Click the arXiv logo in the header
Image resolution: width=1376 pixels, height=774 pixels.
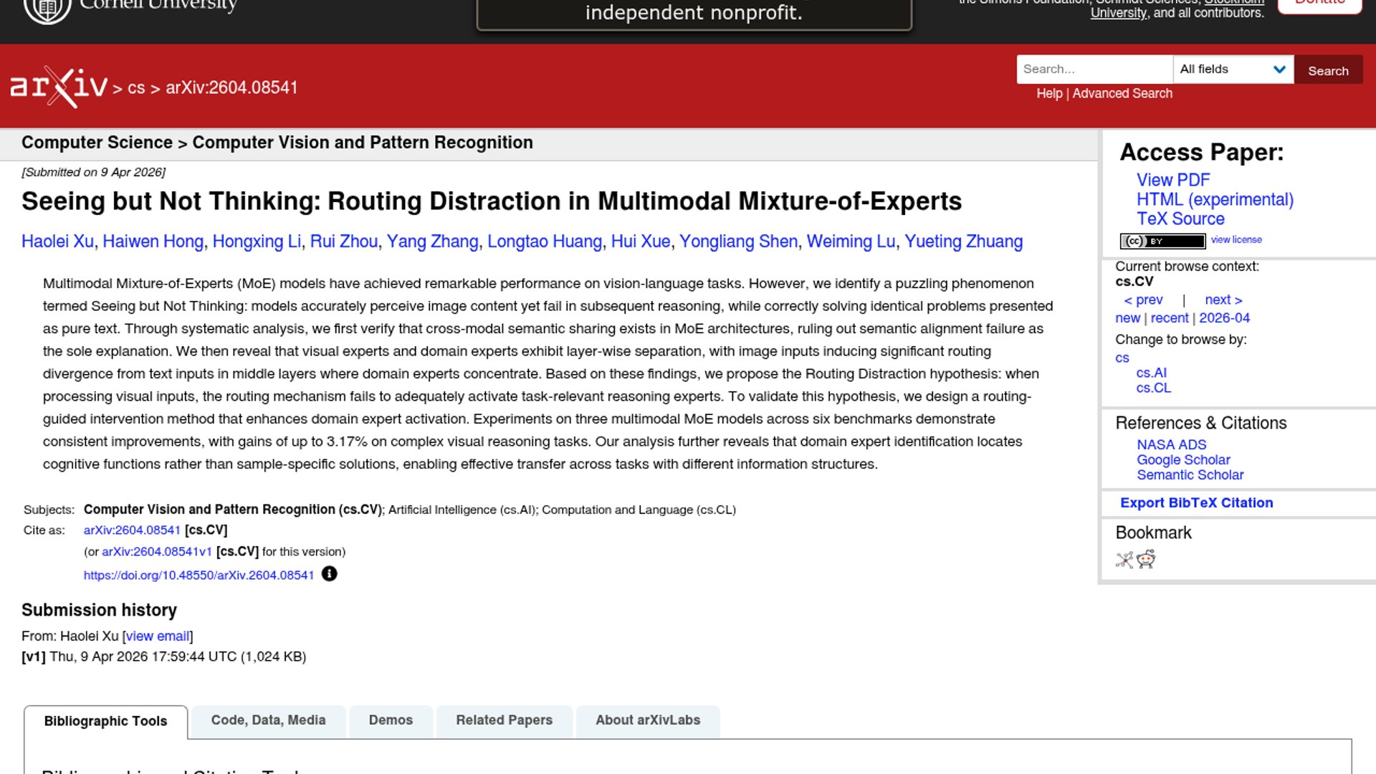57,86
